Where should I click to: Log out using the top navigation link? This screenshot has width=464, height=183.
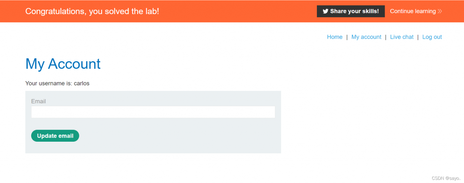point(432,37)
